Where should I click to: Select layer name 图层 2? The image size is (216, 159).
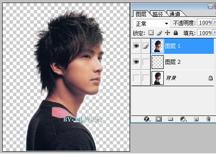click(x=173, y=62)
